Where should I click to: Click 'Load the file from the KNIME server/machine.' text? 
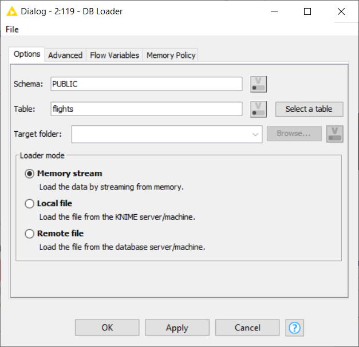[117, 217]
